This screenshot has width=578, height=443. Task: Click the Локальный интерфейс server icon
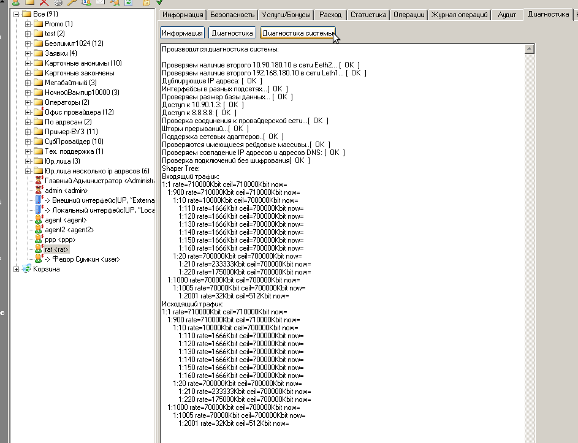tap(39, 210)
